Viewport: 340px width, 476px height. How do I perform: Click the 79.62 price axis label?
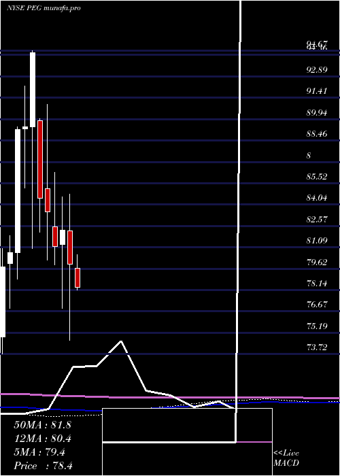coord(317,262)
